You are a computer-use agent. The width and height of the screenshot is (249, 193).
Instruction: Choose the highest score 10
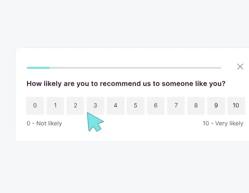click(x=236, y=106)
